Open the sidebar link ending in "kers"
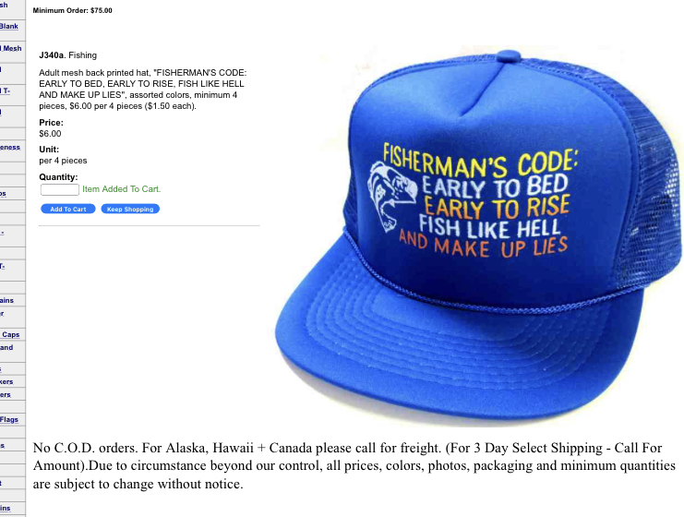Screen dimensions: 684x517 pyautogui.click(x=6, y=382)
